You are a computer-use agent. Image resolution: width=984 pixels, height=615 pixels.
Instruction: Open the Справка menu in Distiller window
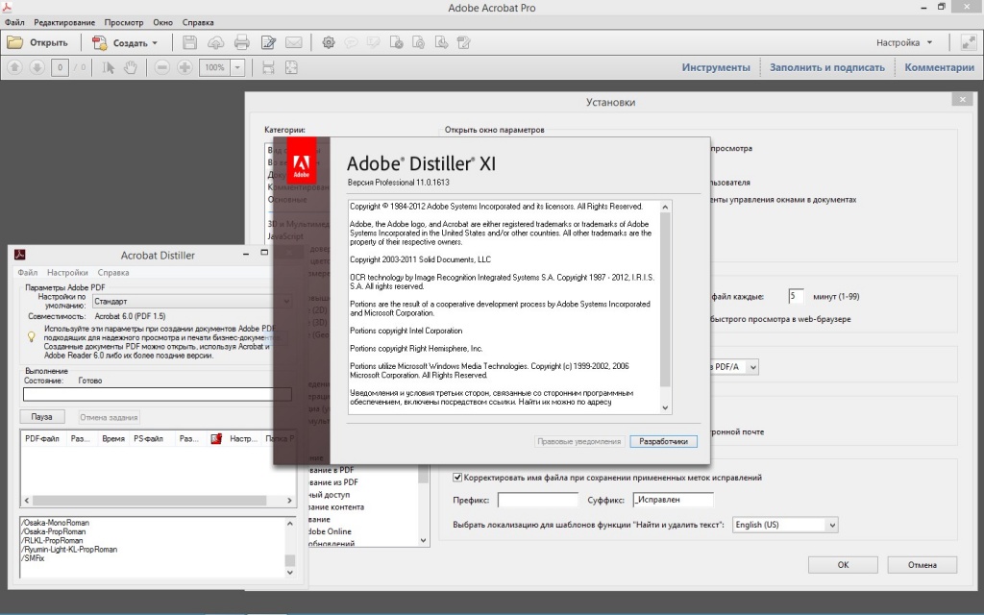(x=113, y=272)
